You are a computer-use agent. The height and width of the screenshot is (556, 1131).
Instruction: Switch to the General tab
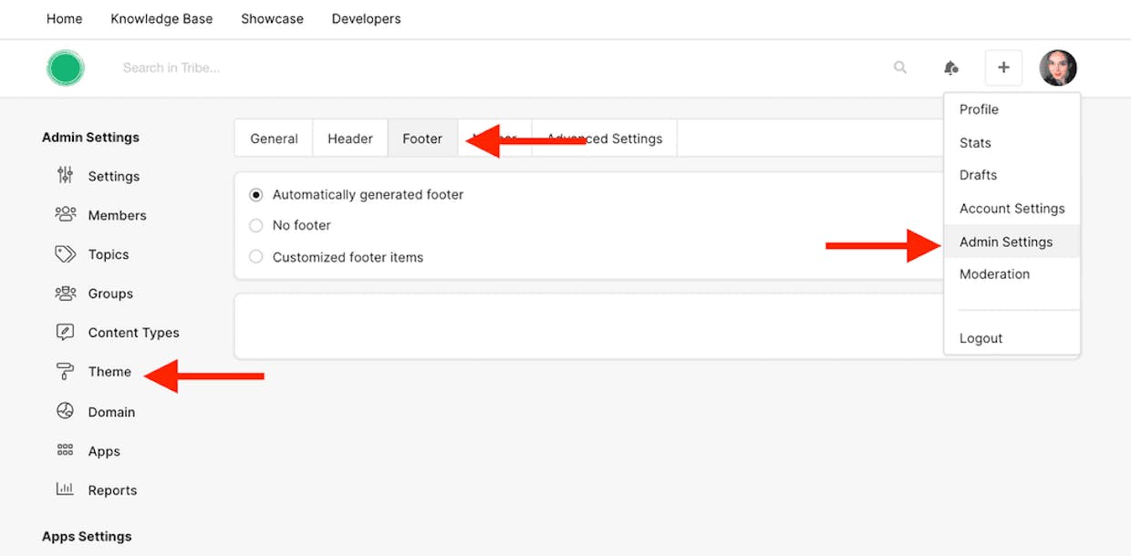click(274, 139)
